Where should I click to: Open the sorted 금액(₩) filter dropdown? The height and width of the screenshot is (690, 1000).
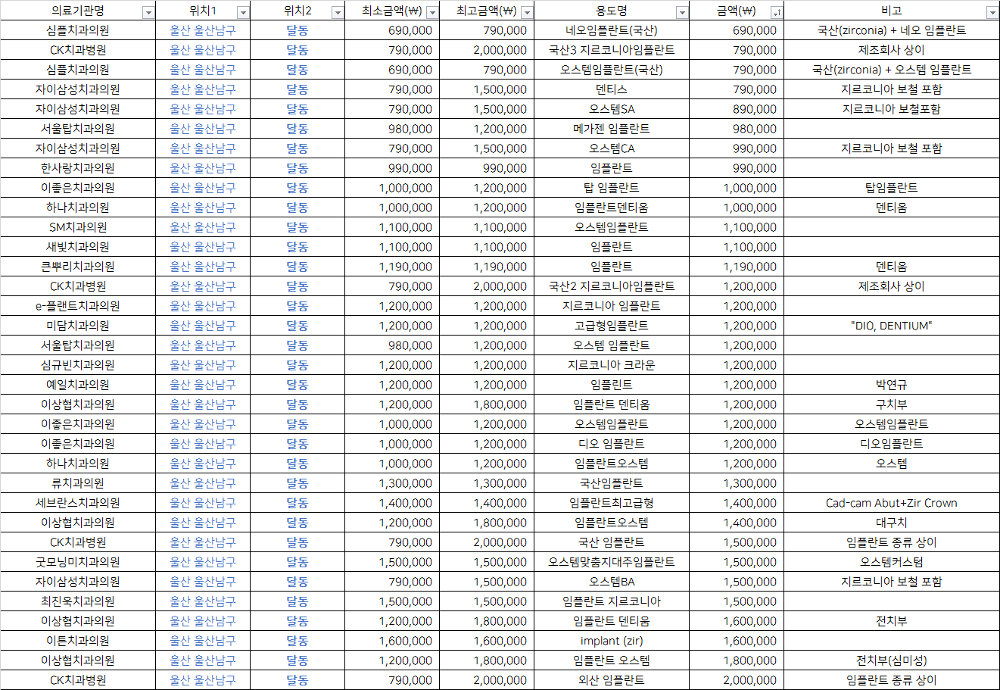(x=777, y=12)
